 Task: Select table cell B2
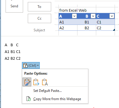tap(87, 28)
